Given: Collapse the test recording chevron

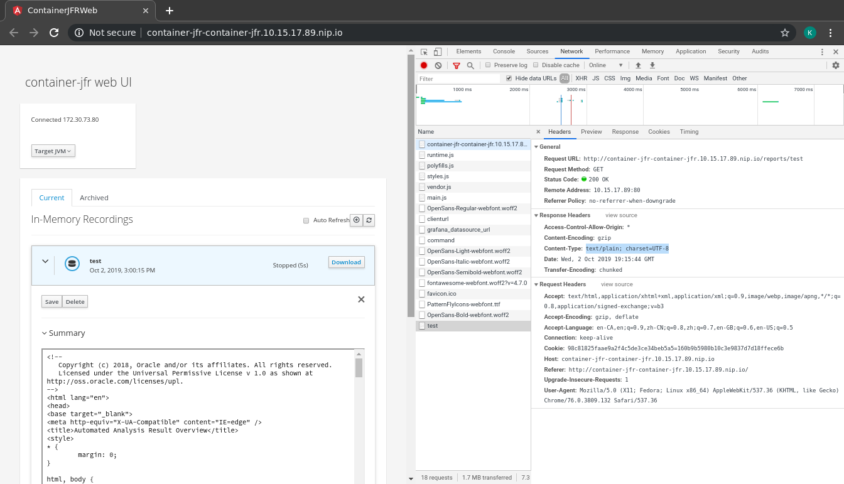Looking at the screenshot, I should coord(45,261).
